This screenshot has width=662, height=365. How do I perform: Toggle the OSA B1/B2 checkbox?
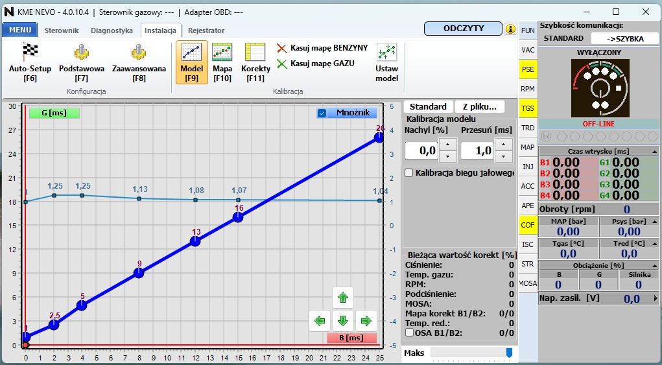pyautogui.click(x=409, y=333)
